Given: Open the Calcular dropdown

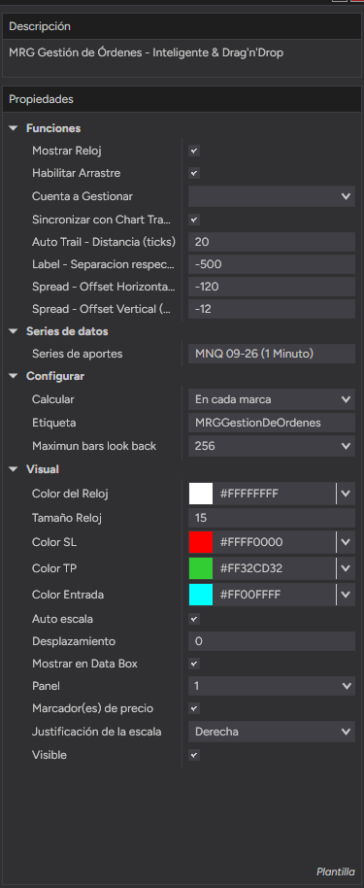Looking at the screenshot, I should 272,399.
